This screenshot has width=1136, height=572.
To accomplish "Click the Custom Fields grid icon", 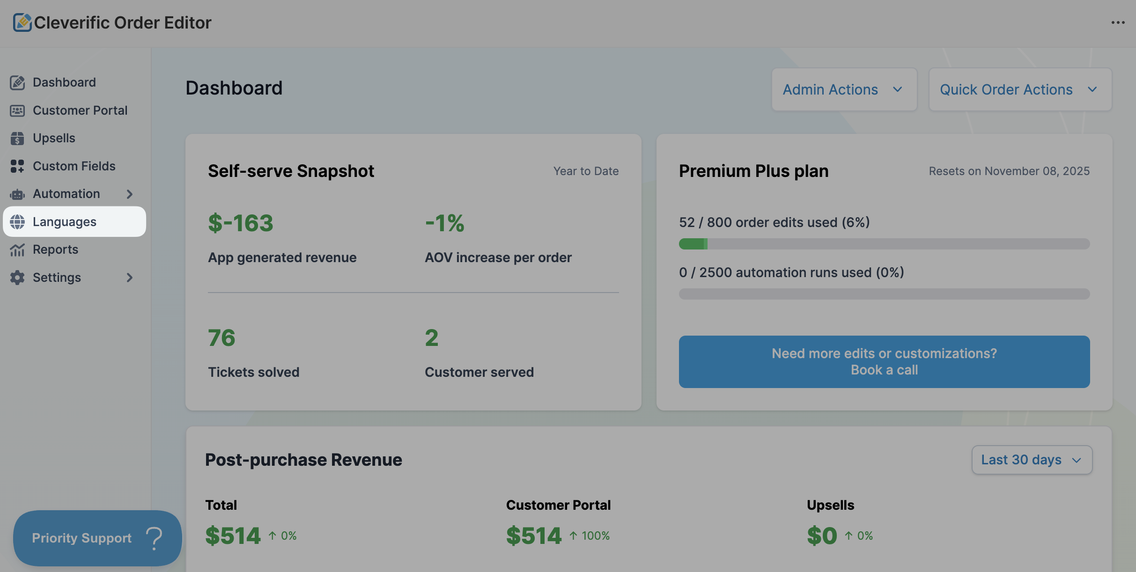I will (17, 166).
